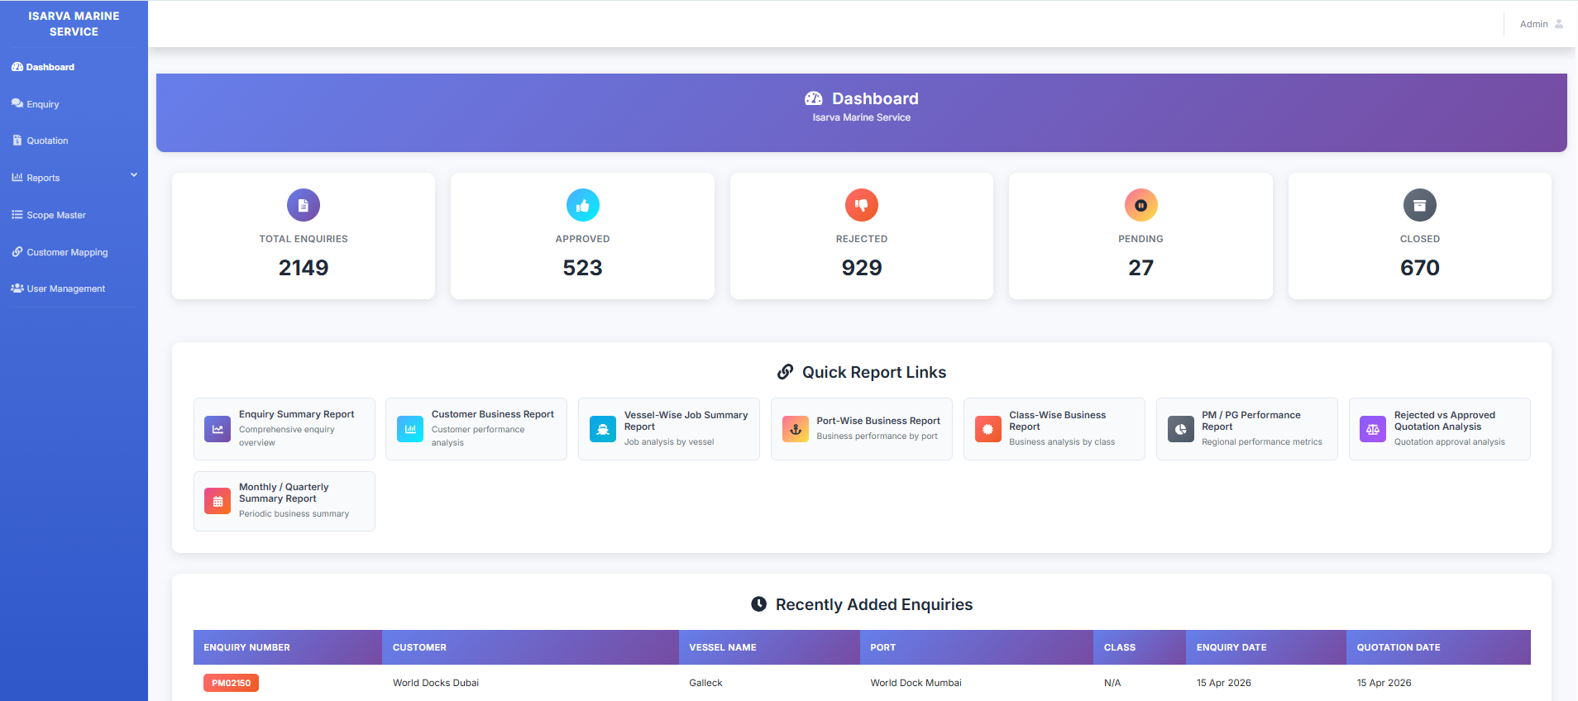Open User Management page
Image resolution: width=1578 pixels, height=701 pixels.
65,289
